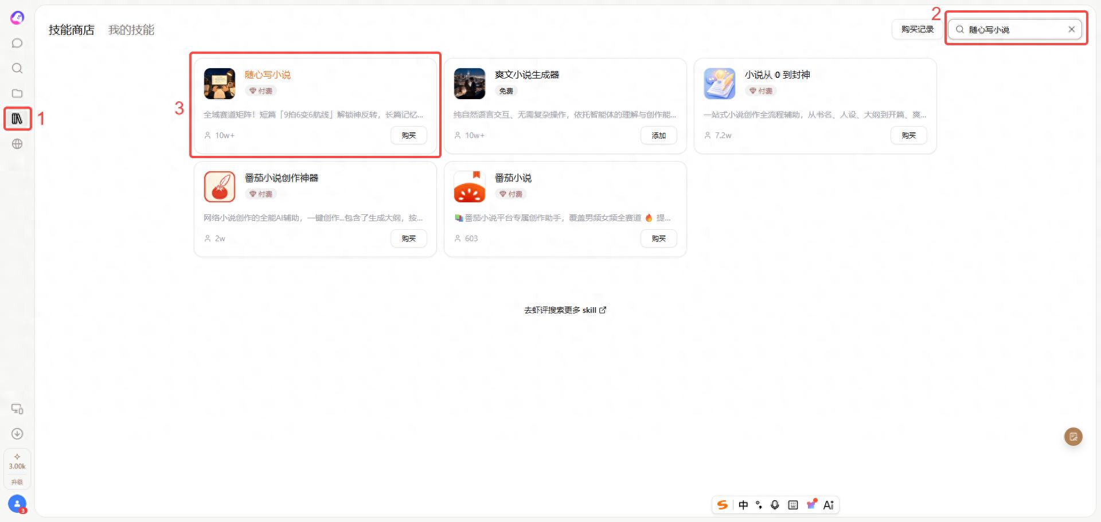Click the 番茄小说 red tomato thumbnail
1101x522 pixels.
(x=470, y=187)
